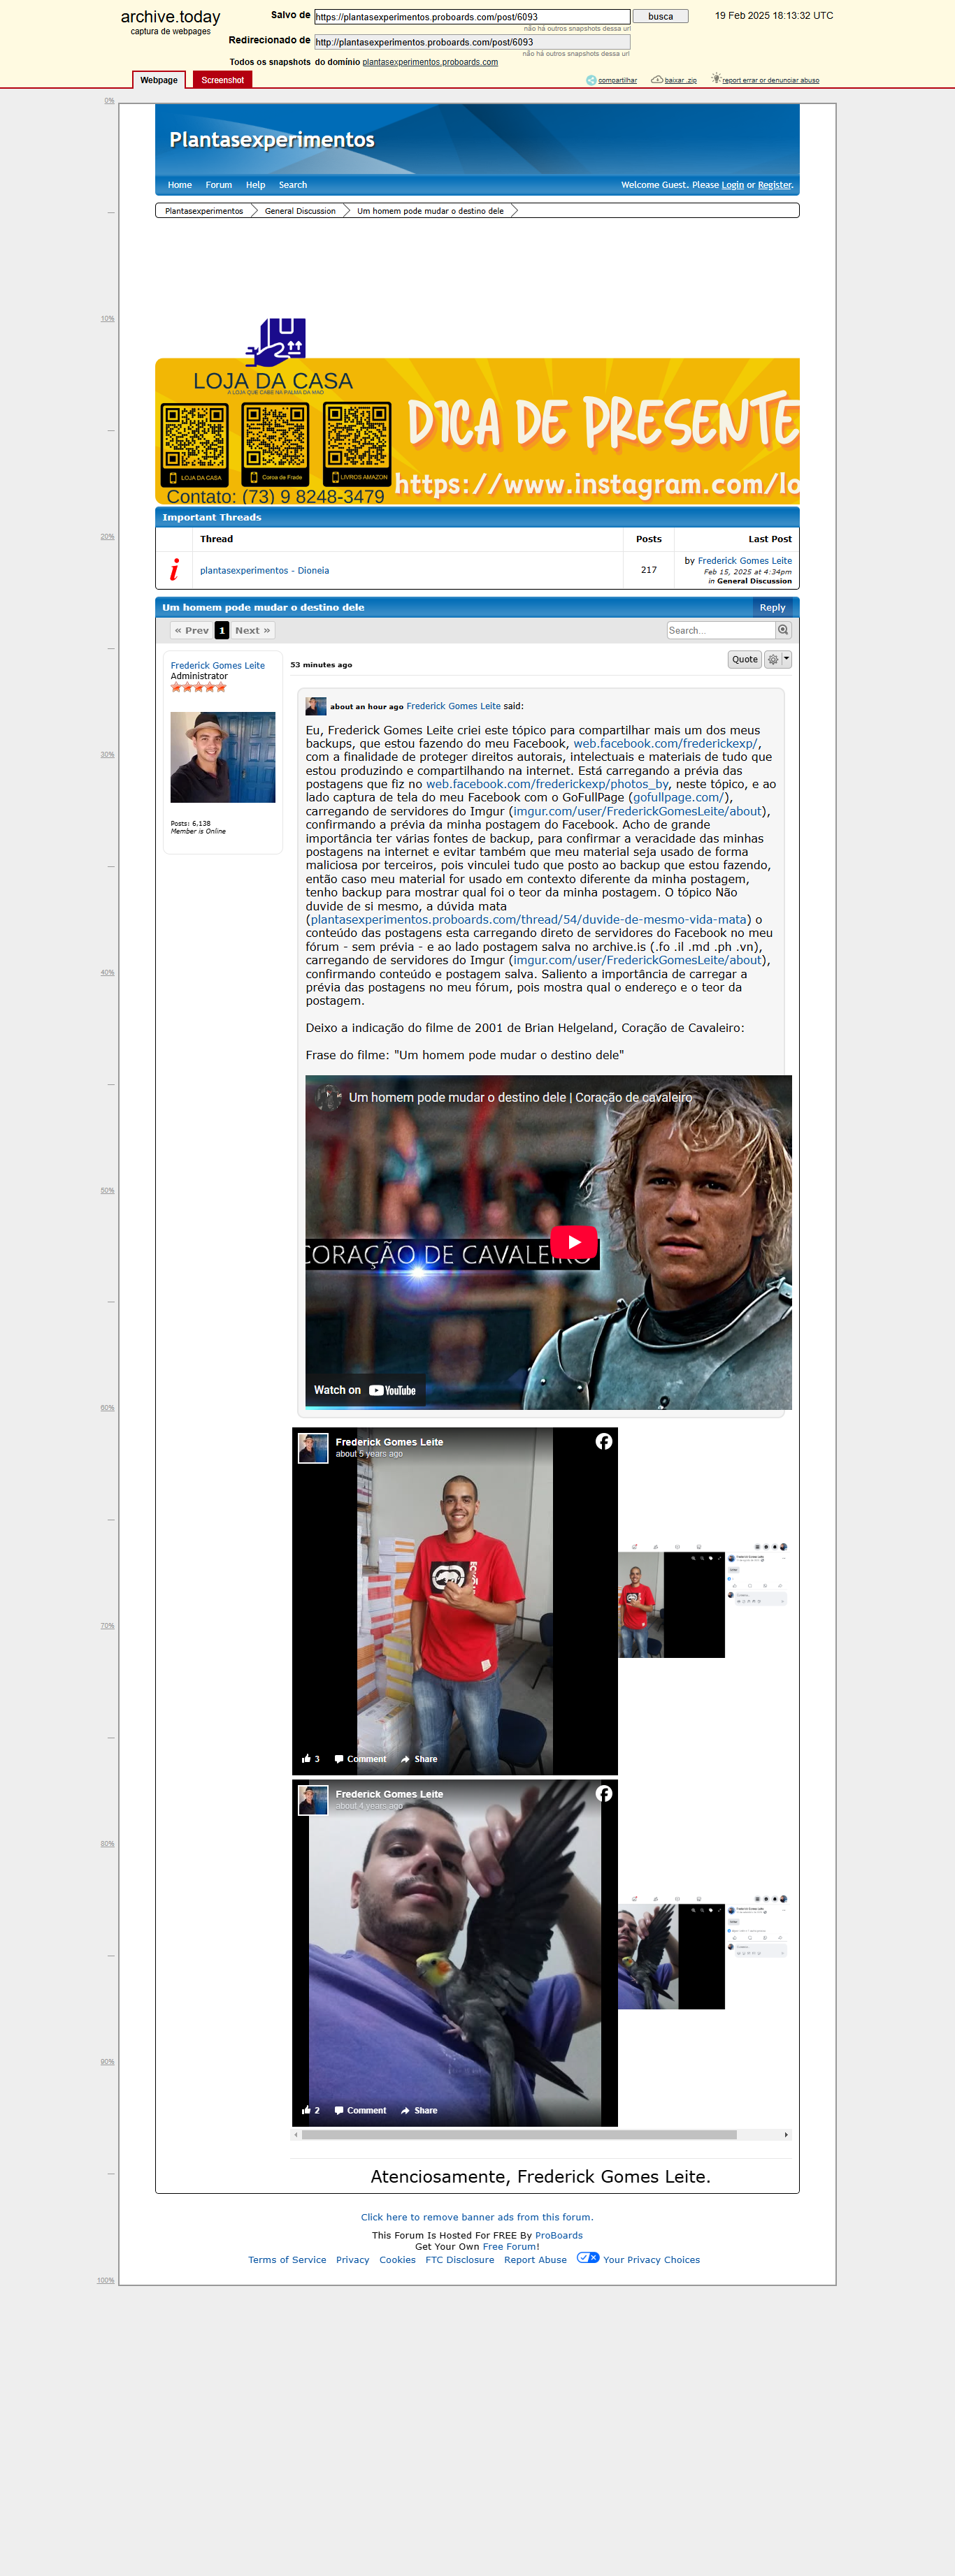Click Comment on the red shirt photo
Viewport: 955px width, 2576px height.
[x=360, y=1759]
